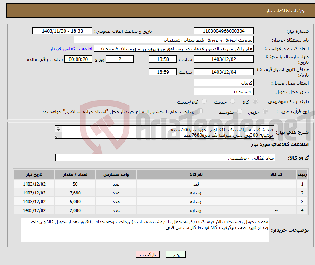This screenshot has height=265, width=315.
Task: Click the کد کالا column header
Action: (276, 174)
